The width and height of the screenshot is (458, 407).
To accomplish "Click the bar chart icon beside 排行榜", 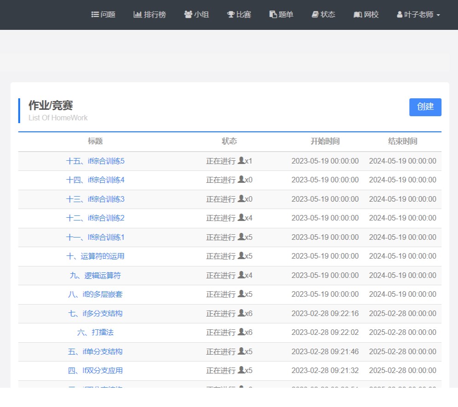I will point(137,14).
